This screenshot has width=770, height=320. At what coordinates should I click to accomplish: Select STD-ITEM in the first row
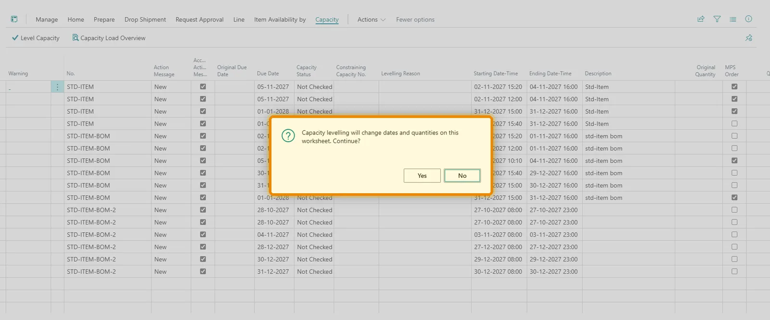(x=80, y=87)
